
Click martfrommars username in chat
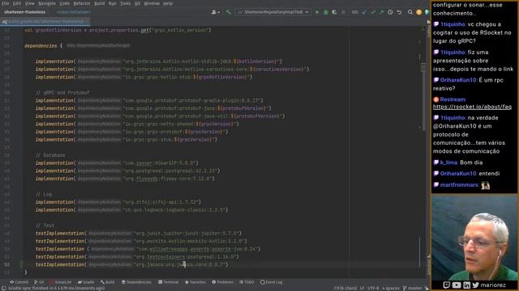click(x=459, y=185)
